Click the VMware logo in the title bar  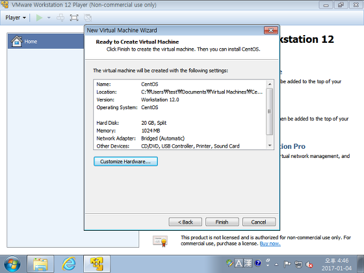point(5,5)
